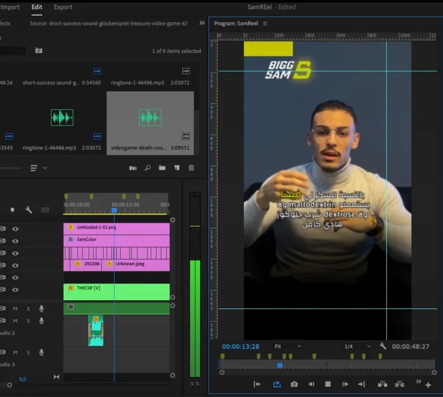Viewport: 443px width, 397px height.
Task: Click the Button Editor plus icon
Action: tap(428, 384)
